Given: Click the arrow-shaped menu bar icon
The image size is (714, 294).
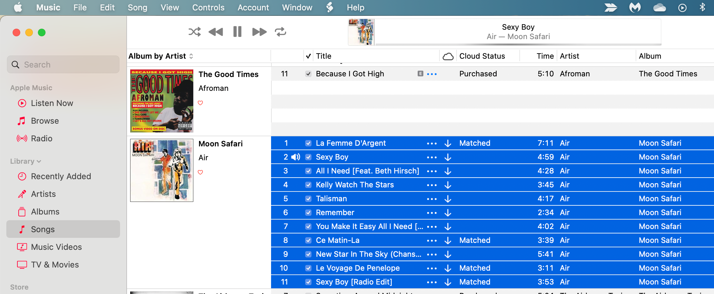Looking at the screenshot, I should 611,7.
